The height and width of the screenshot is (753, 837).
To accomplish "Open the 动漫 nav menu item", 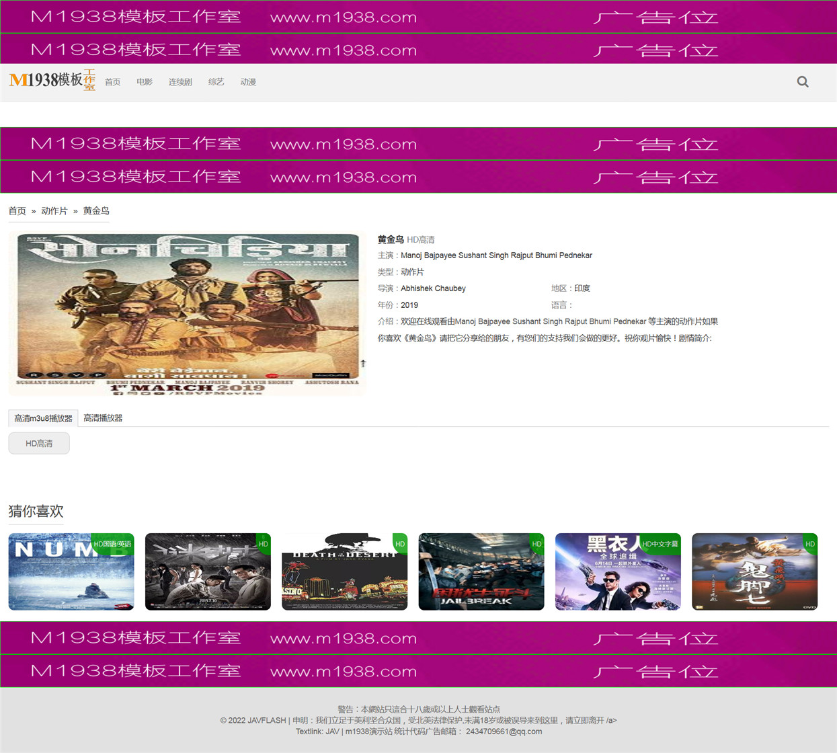I will point(248,82).
